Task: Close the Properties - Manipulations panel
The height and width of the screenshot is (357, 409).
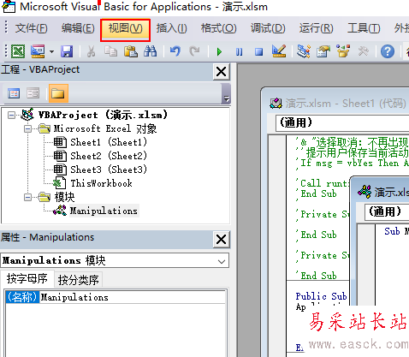Action: tap(221, 240)
